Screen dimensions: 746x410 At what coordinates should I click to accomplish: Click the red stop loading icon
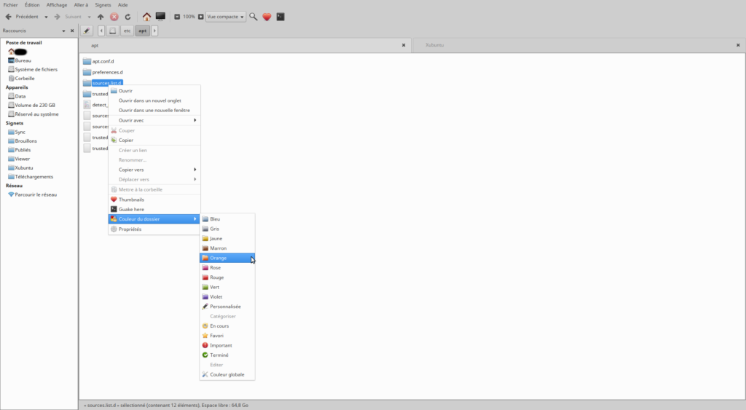[114, 17]
